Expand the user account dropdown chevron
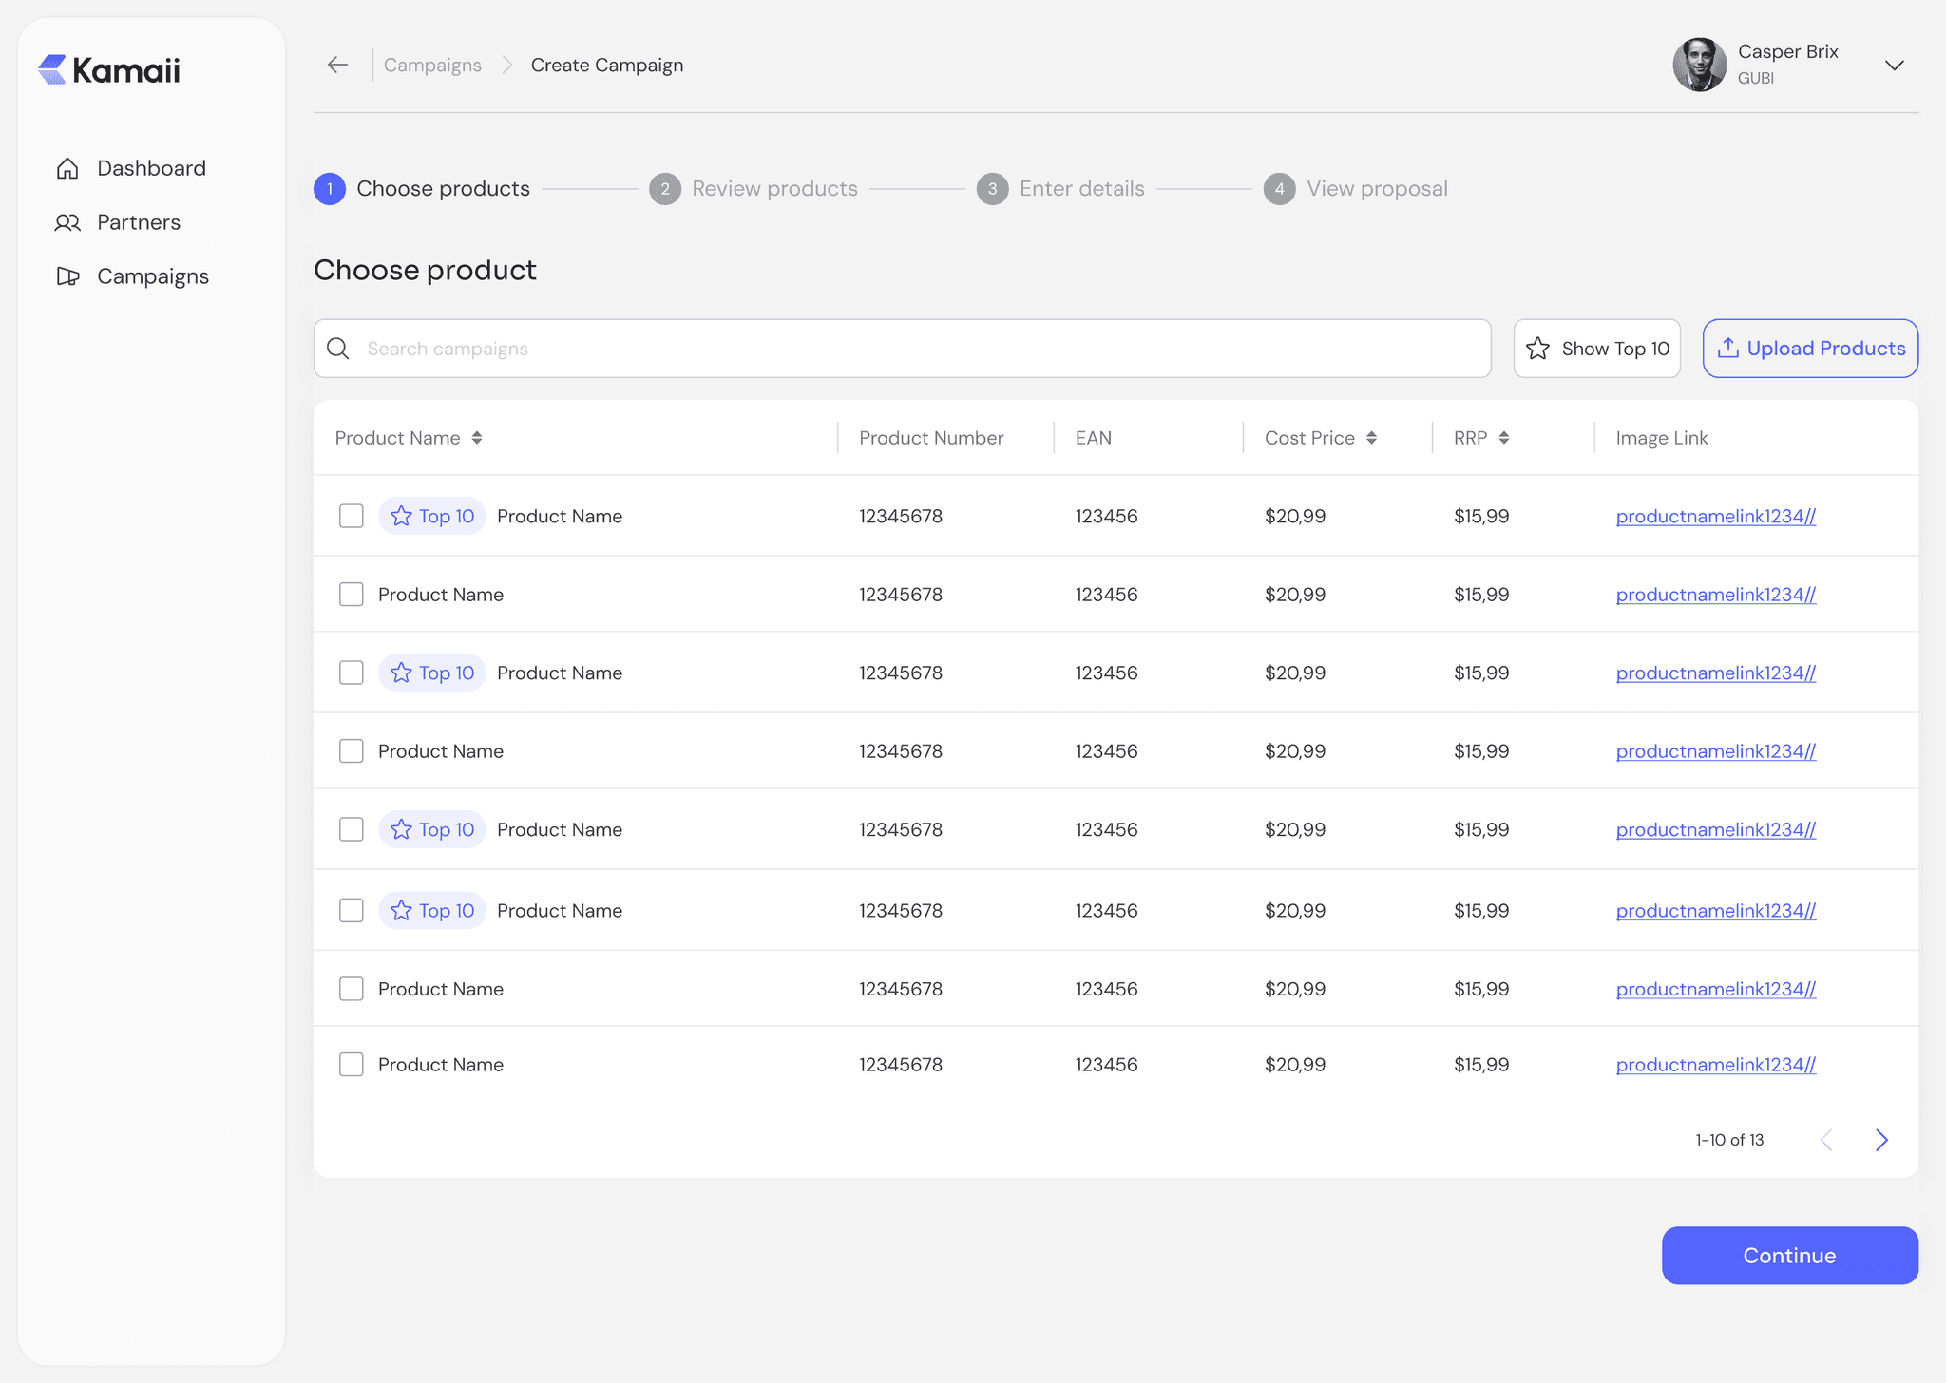This screenshot has width=1946, height=1383. pyautogui.click(x=1894, y=66)
